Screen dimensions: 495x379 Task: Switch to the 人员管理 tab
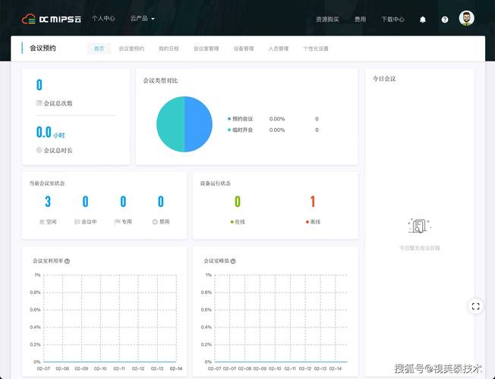(279, 49)
